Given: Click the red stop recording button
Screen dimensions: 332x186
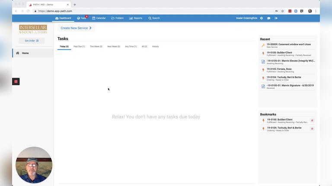Looking at the screenshot, I should [16, 82].
